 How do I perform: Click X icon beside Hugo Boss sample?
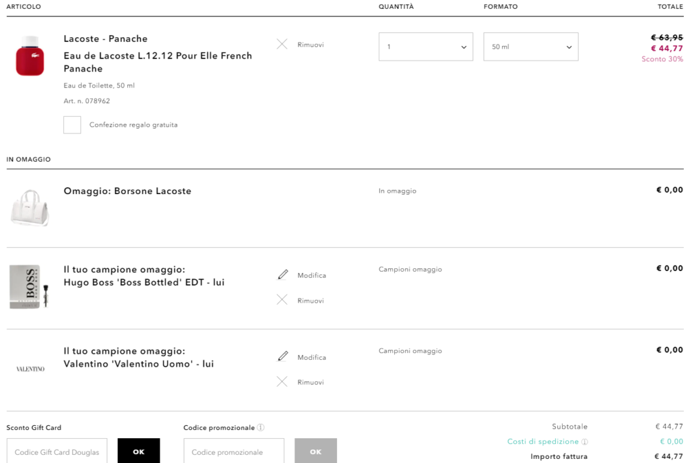tap(282, 300)
